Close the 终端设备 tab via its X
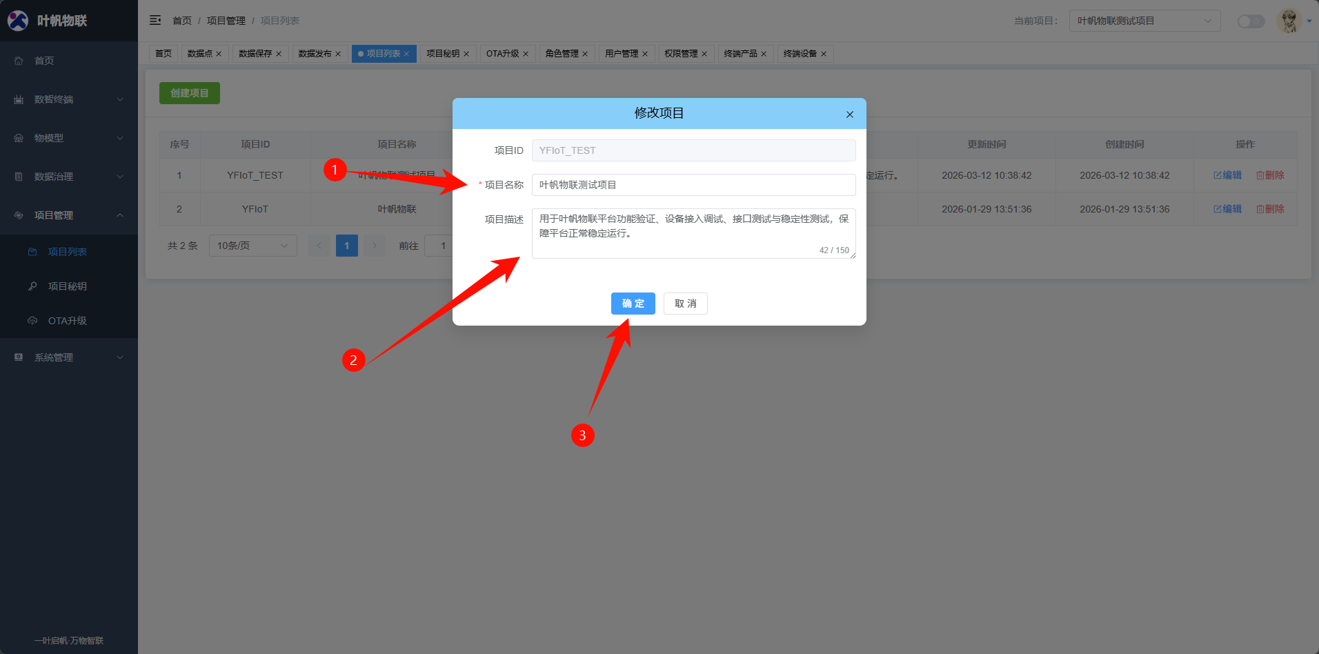Viewport: 1319px width, 654px height. (x=824, y=54)
